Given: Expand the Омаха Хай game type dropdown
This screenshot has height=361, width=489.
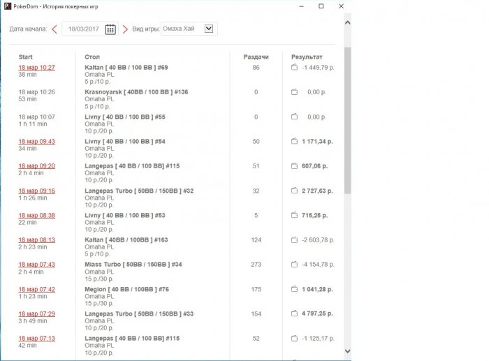Looking at the screenshot, I should pyautogui.click(x=208, y=29).
